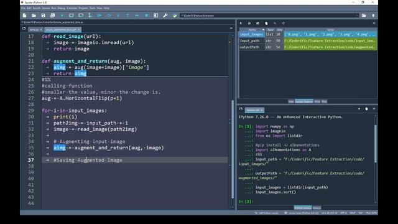Image resolution: width=398 pixels, height=224 pixels.
Task: Switch to the Variable Explorer pane tab
Action: tap(304, 101)
